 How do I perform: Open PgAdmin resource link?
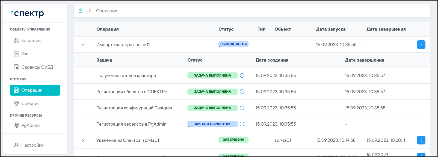(30, 125)
